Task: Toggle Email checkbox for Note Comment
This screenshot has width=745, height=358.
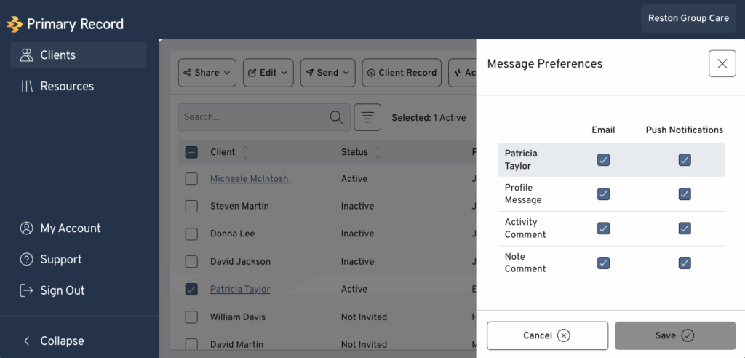Action: click(x=603, y=263)
